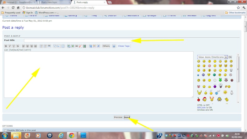The height and width of the screenshot is (139, 247).
Task: Insert a quote block
Action: pyautogui.click(x=55, y=46)
